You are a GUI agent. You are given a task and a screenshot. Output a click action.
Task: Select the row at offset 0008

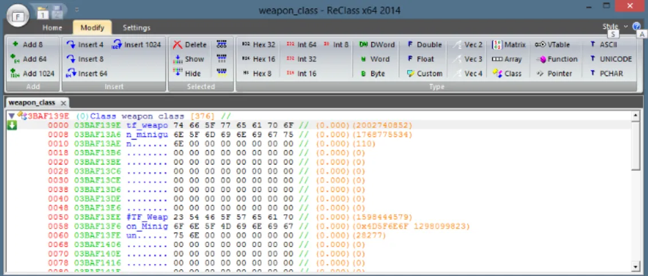tap(319, 134)
